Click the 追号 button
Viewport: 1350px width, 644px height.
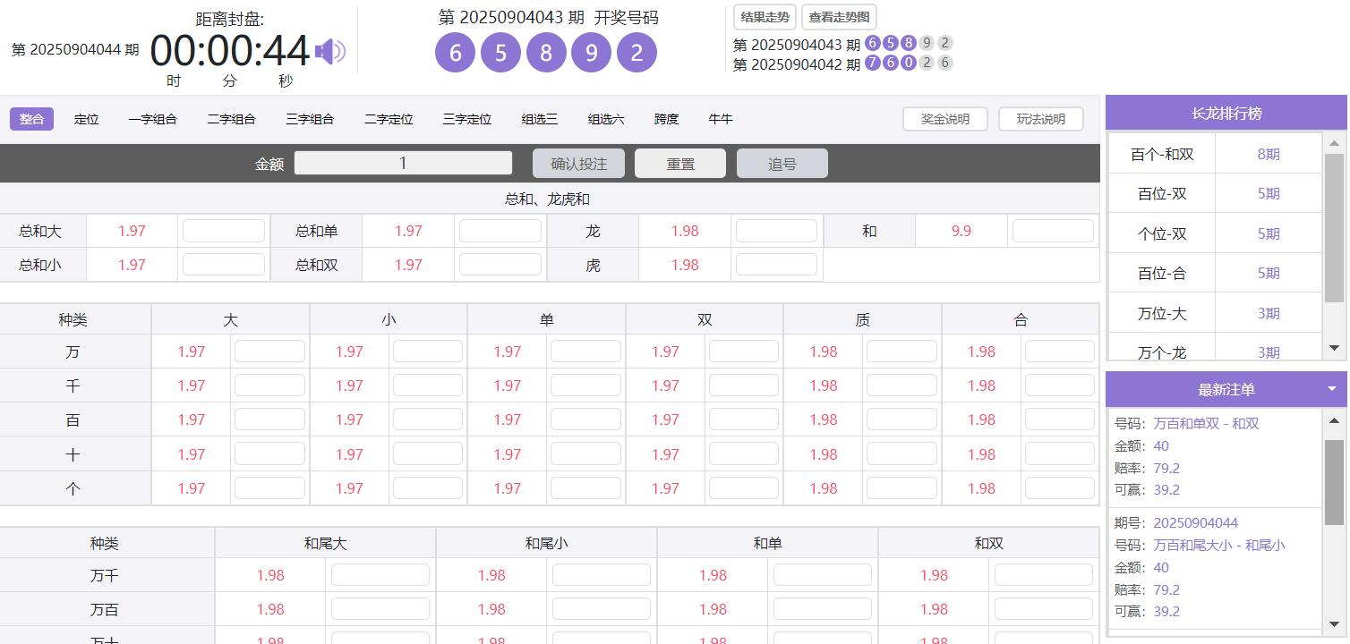782,163
